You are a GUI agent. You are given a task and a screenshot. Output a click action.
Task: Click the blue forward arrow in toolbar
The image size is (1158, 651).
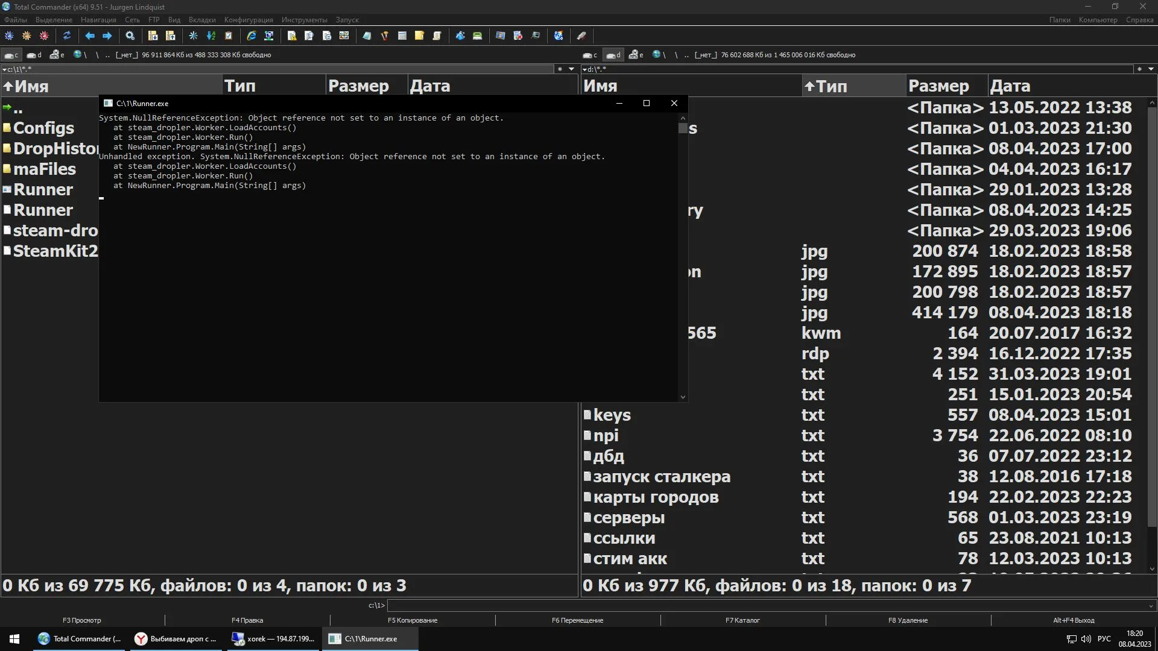click(107, 36)
